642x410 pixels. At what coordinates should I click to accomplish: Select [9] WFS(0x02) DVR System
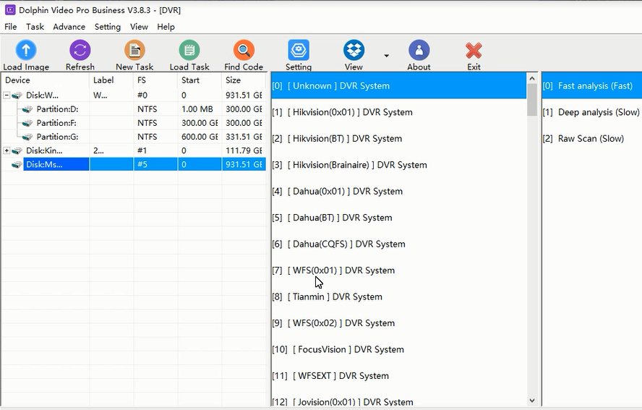399,323
